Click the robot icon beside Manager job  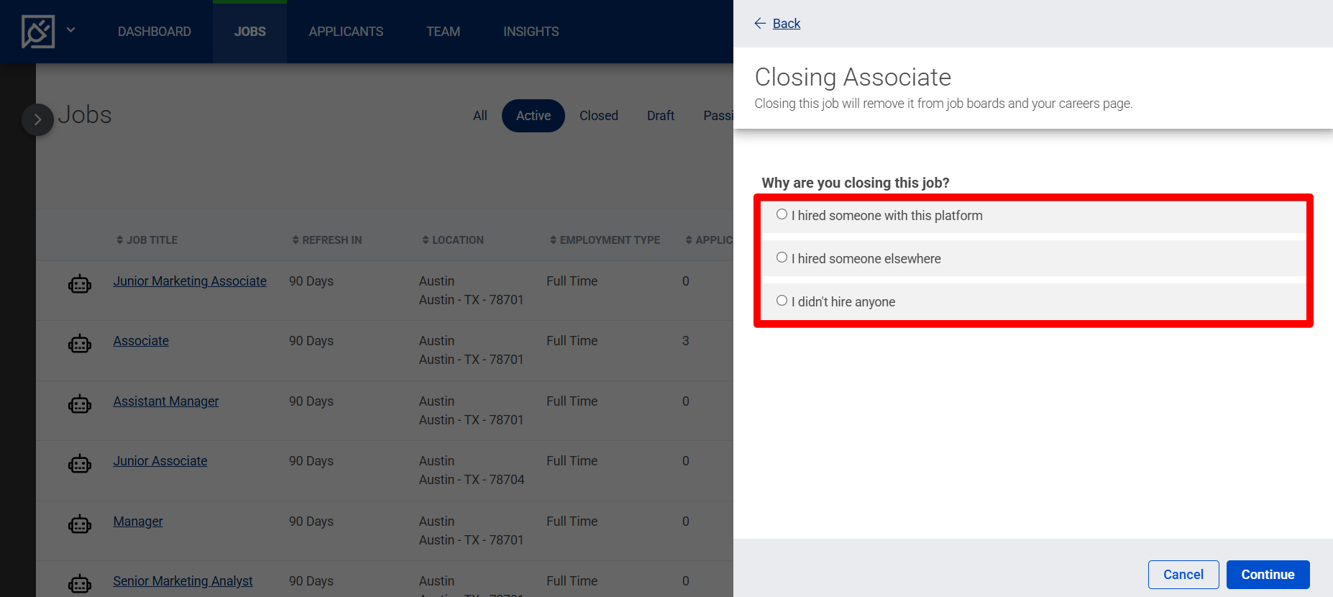click(80, 525)
